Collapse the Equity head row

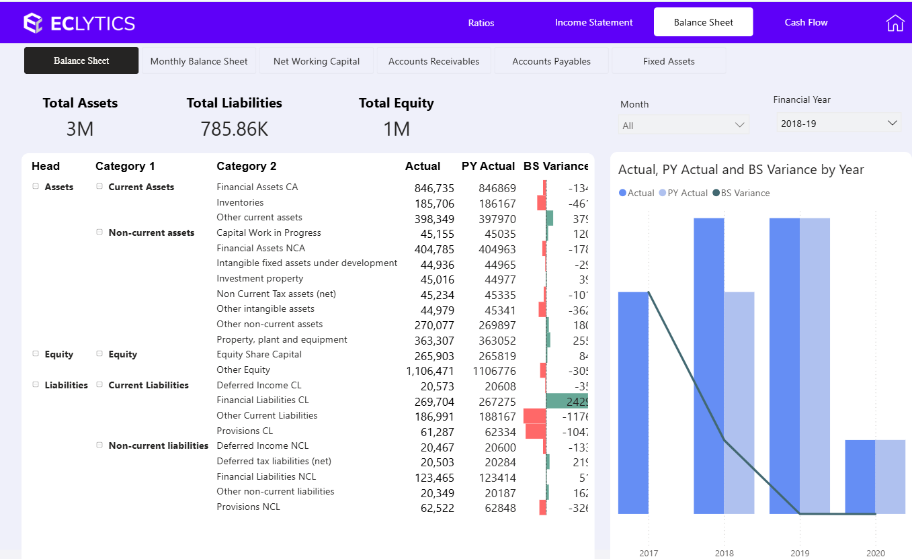point(36,354)
